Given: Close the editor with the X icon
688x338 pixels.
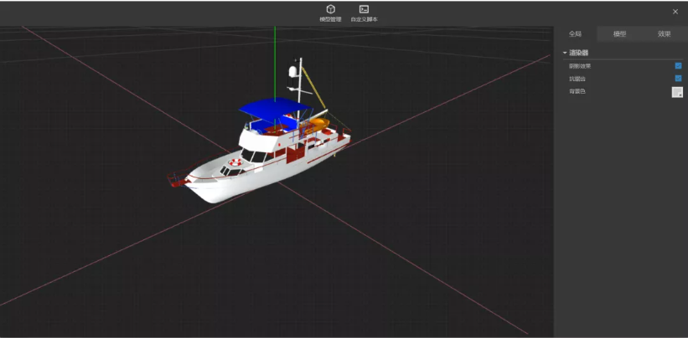Looking at the screenshot, I should point(675,12).
